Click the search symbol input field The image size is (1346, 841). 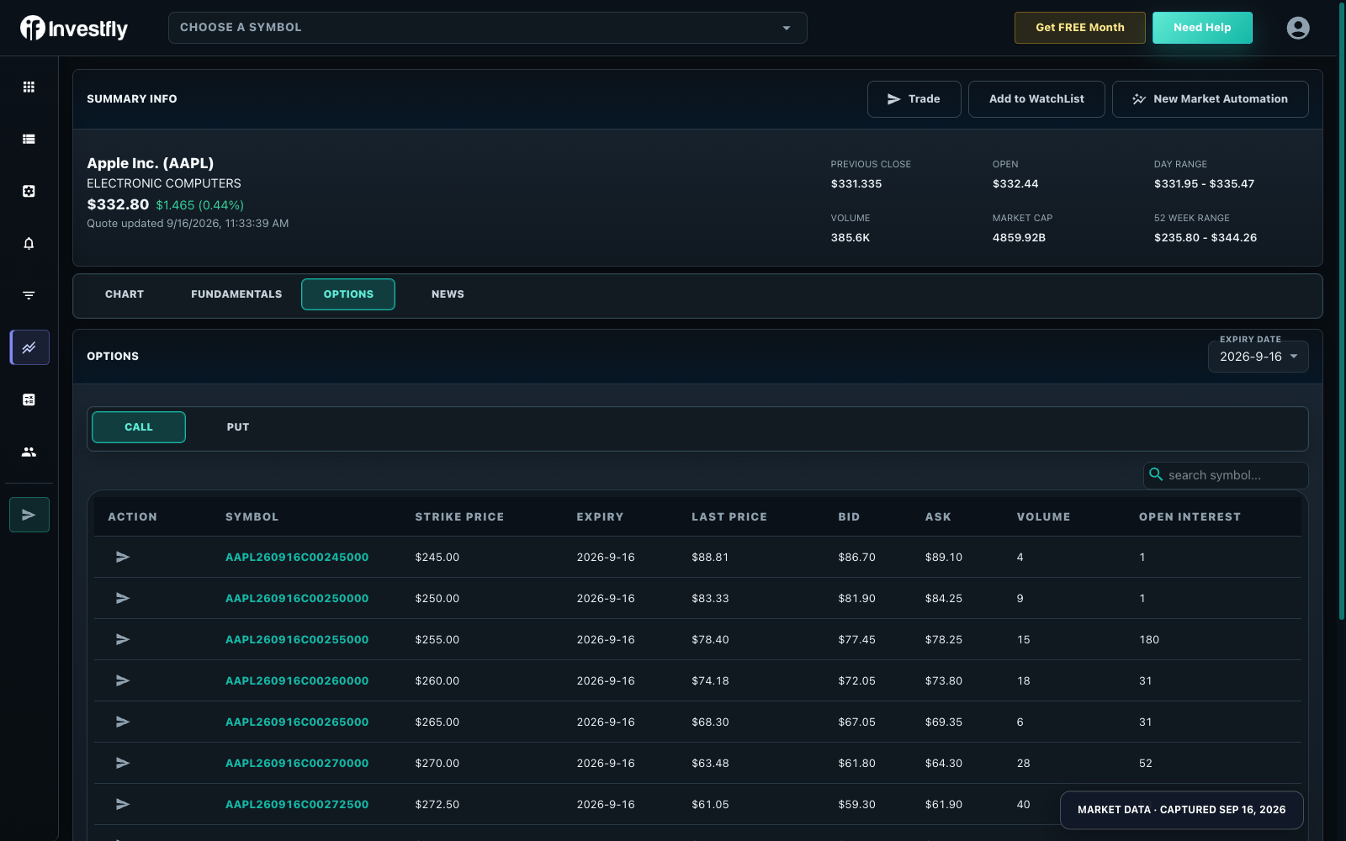click(x=1226, y=475)
